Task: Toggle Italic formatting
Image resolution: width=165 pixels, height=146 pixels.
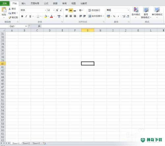Action: point(26,16)
